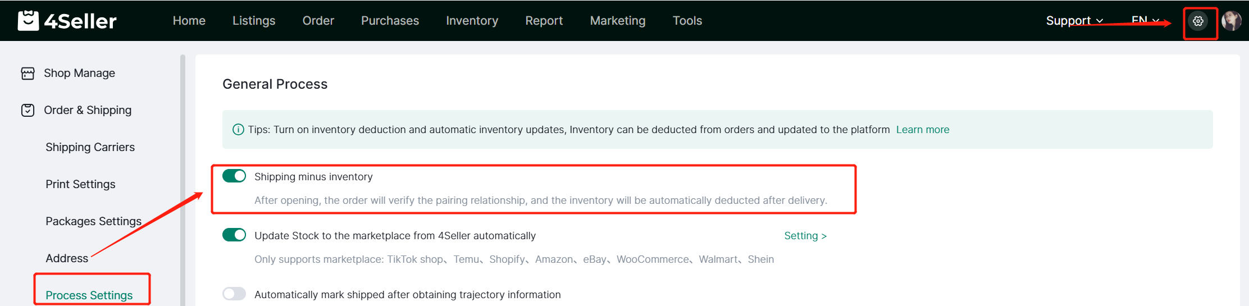
Task: Open the Learn more link
Action: click(922, 130)
